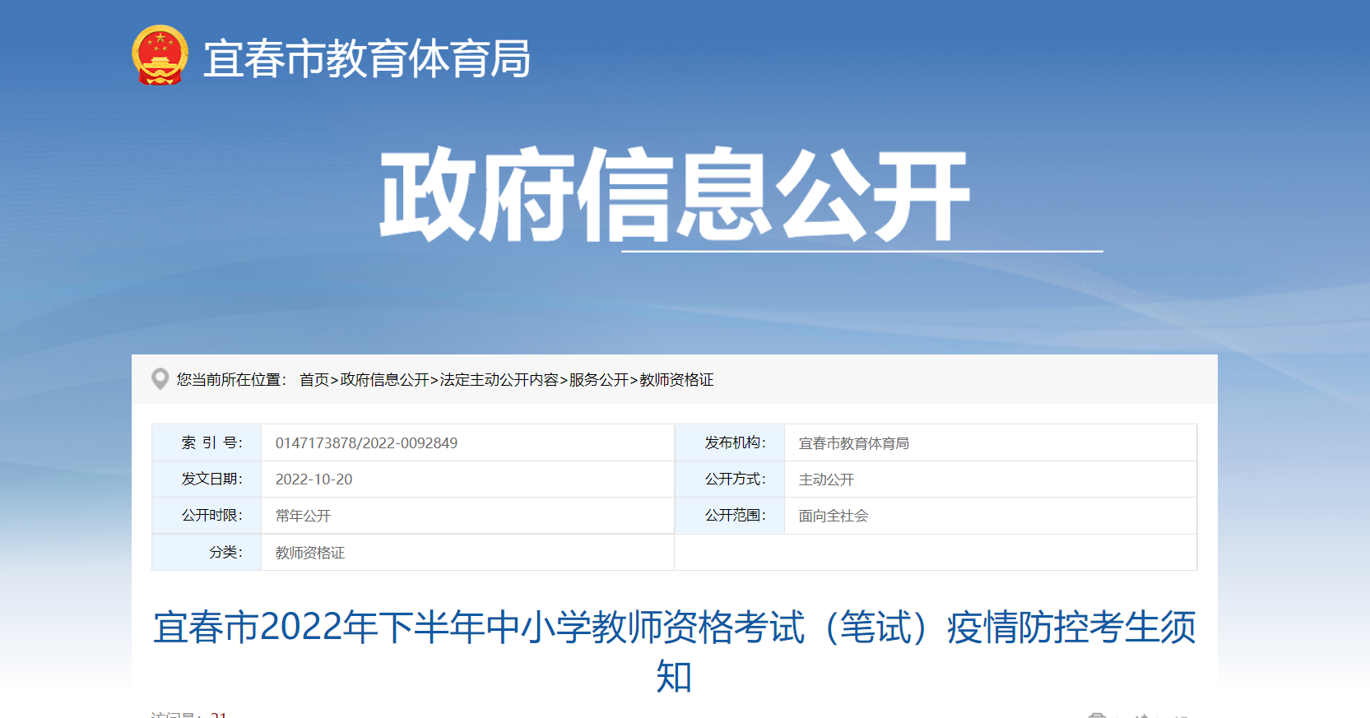
Task: Click the 常年公开 value cell
Action: coord(467,516)
